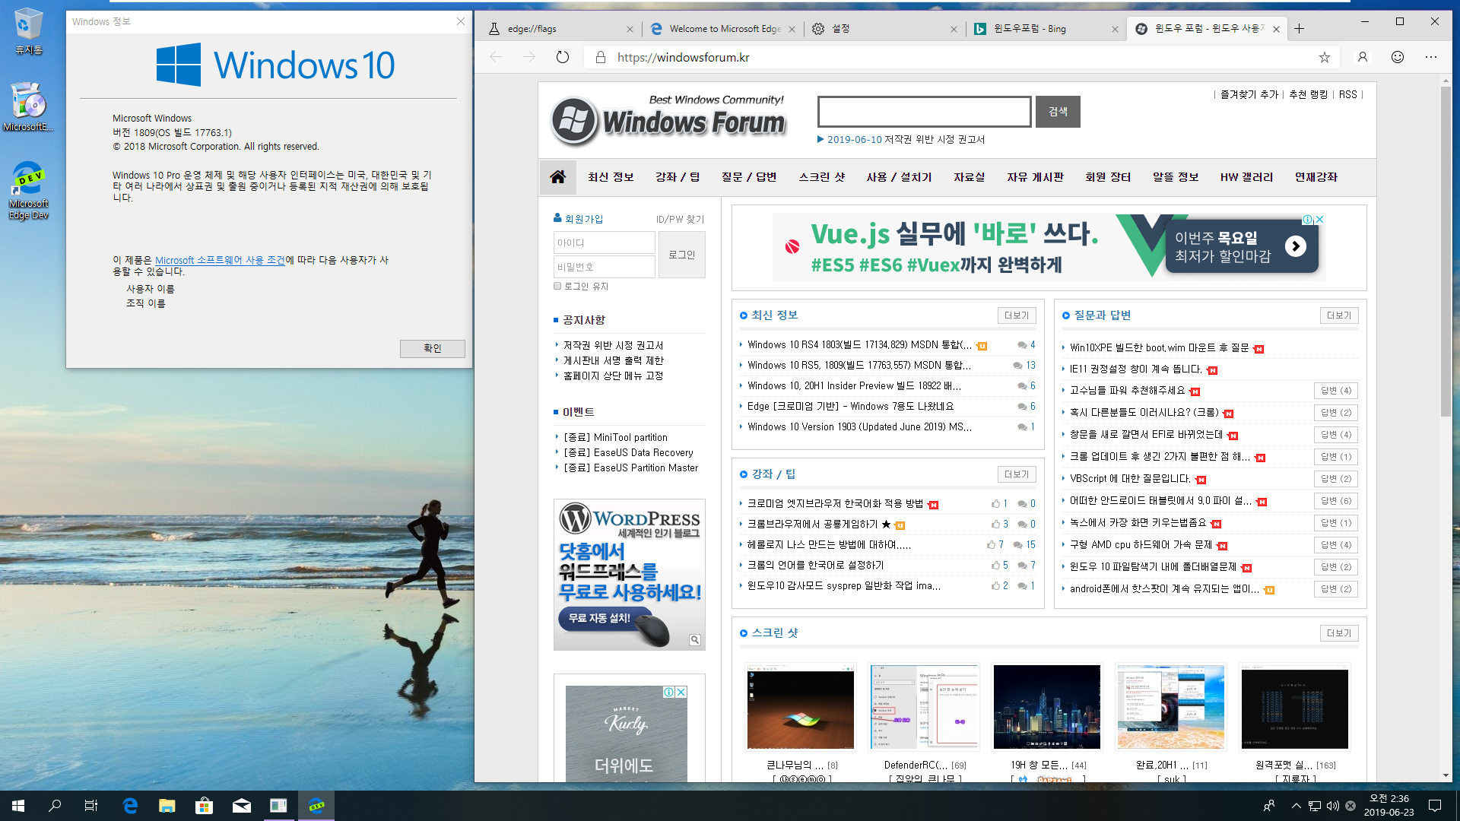Open the notification center icon

tap(1435, 806)
